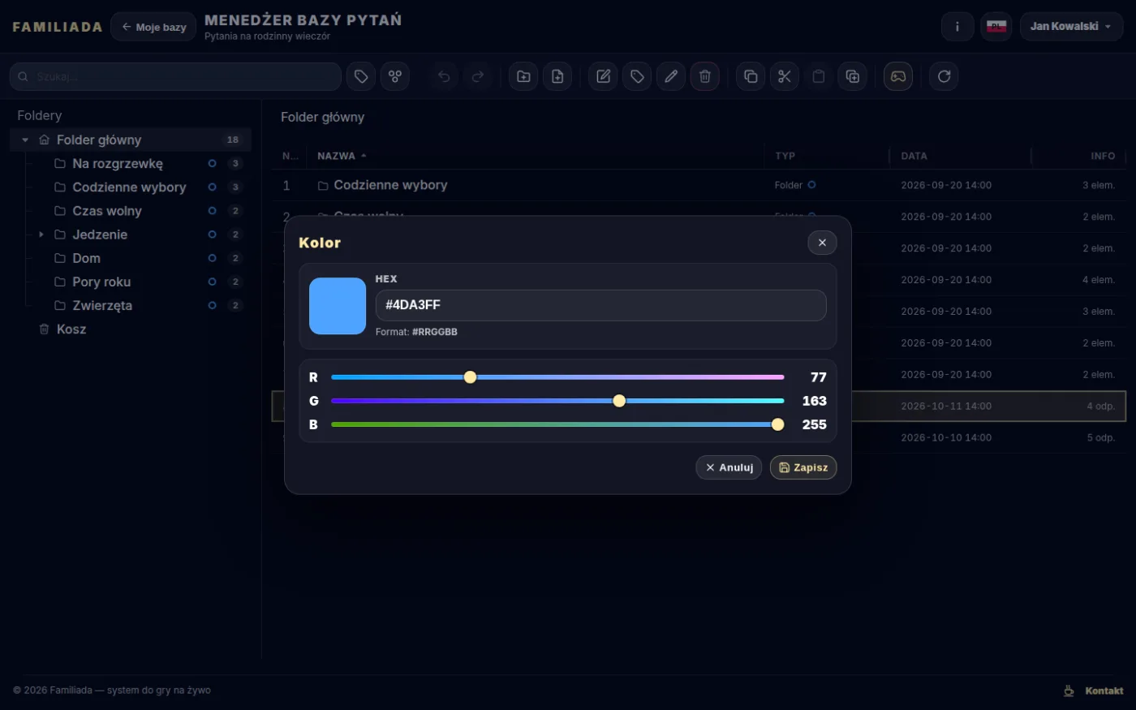Image resolution: width=1136 pixels, height=710 pixels.
Task: Click the undo arrow in the toolbar
Action: (x=444, y=76)
